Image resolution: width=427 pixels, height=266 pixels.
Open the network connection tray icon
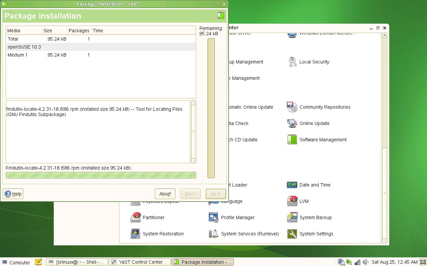[341, 262]
